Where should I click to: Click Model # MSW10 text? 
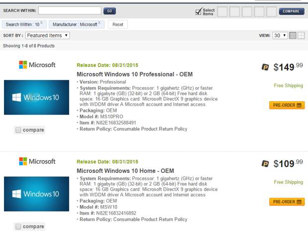[x=98, y=207]
